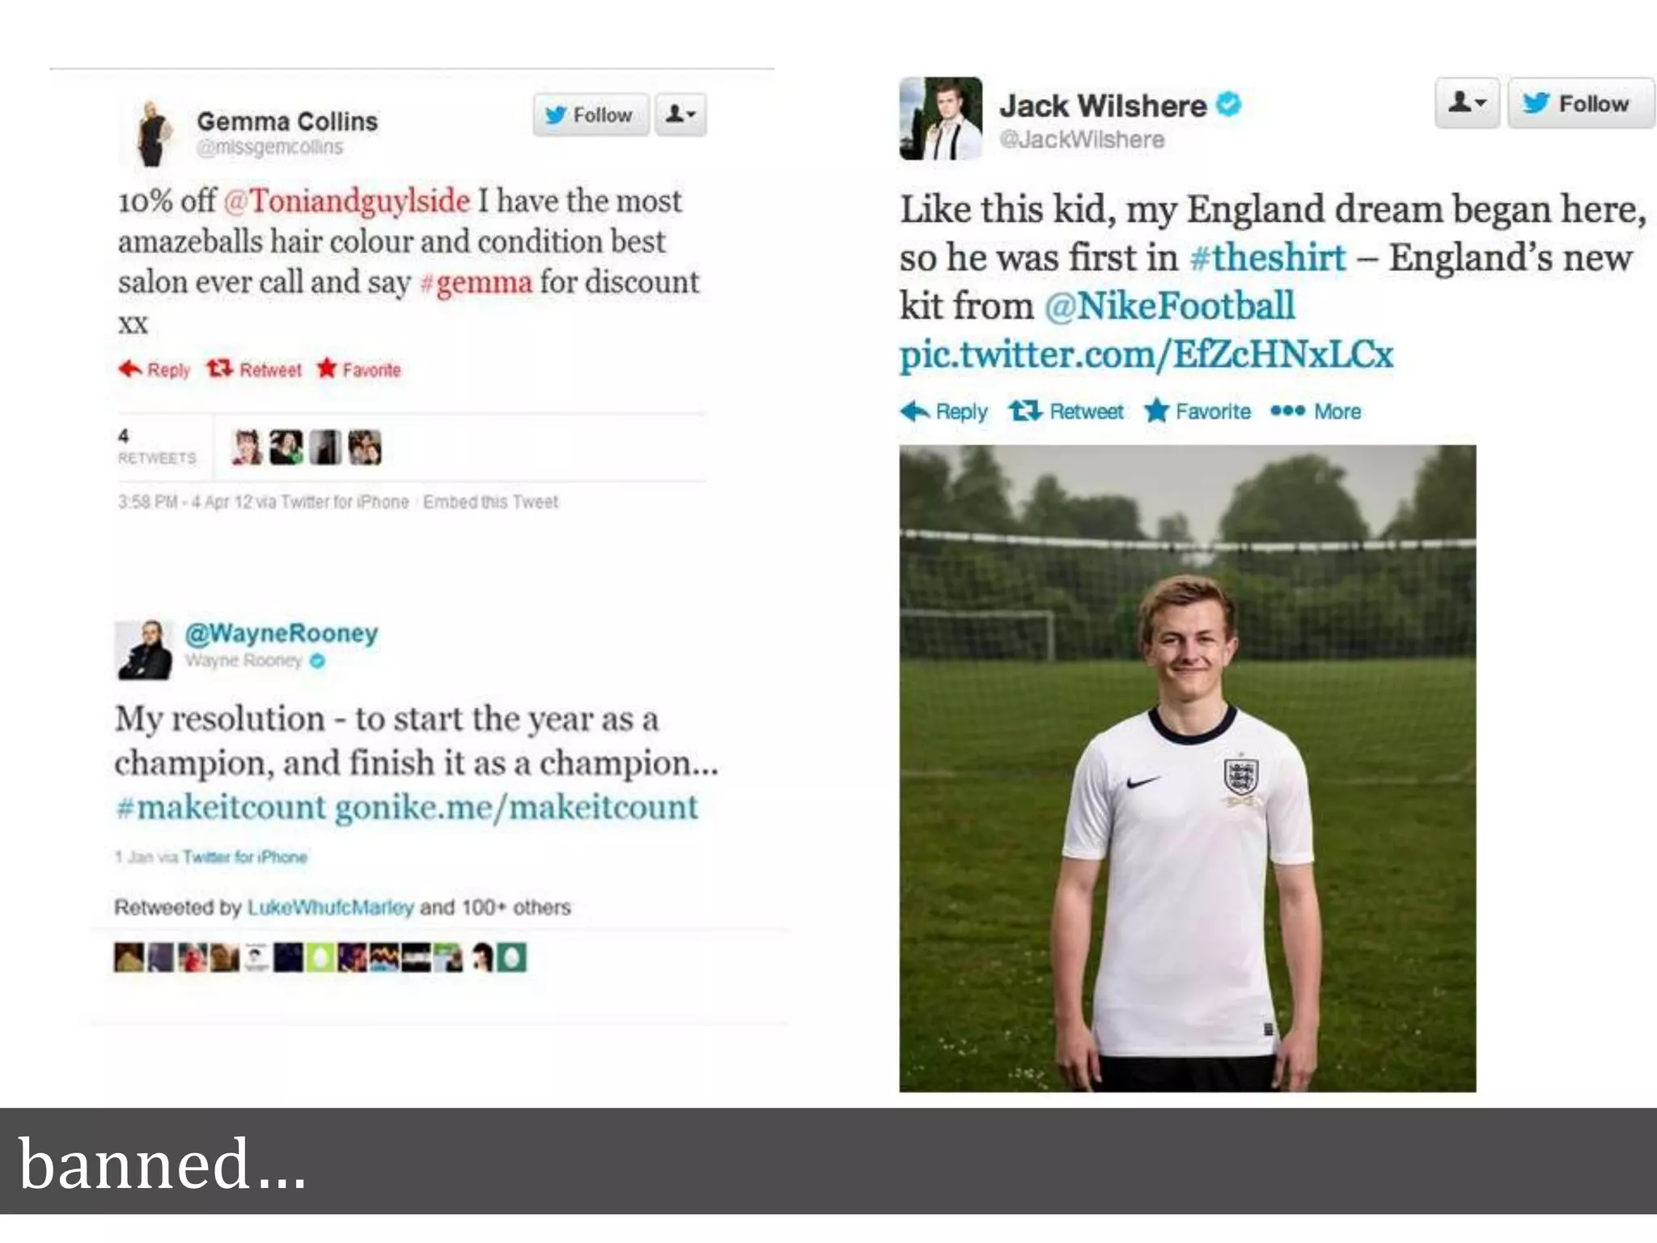The image size is (1657, 1243).
Task: Open the @NikeFootball mention link
Action: coord(1169,306)
